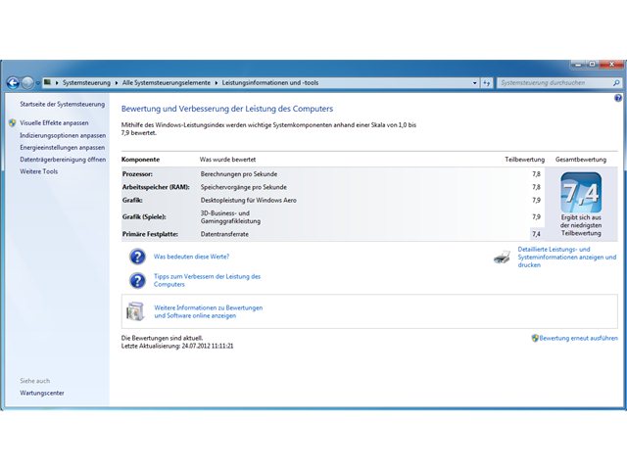The width and height of the screenshot is (627, 470).
Task: Click Desktopleistung für Windows Aero description
Action: point(248,200)
